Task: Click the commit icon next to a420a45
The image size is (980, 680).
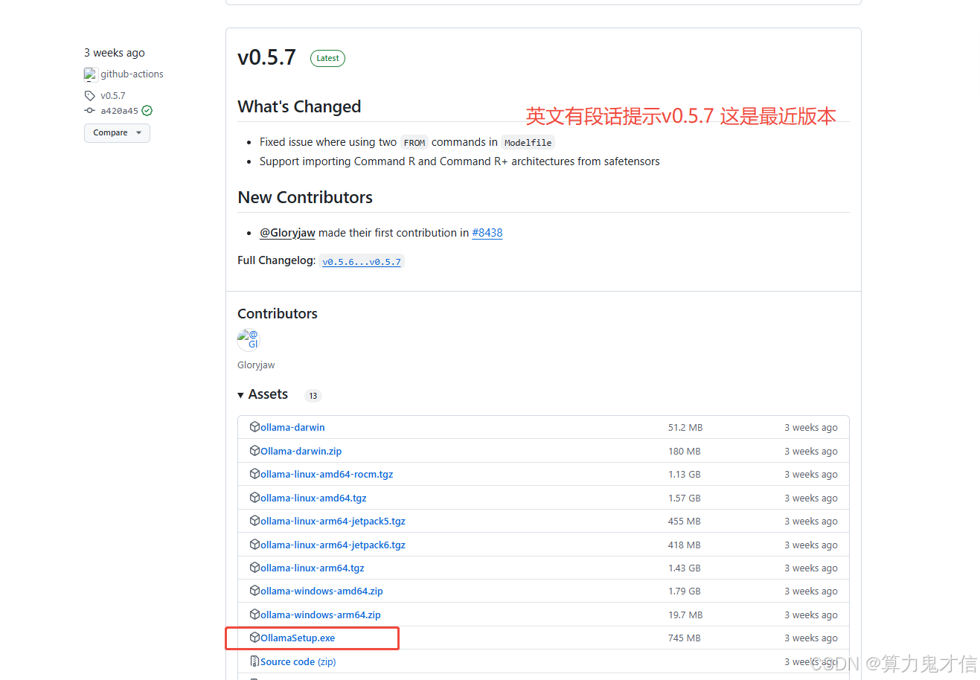Action: point(90,111)
